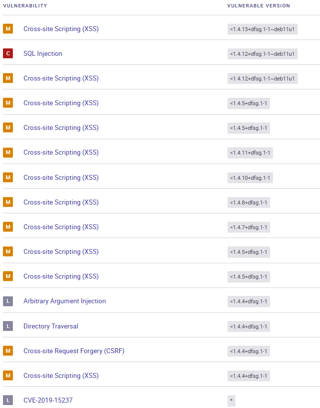
Task: Click the asterisk version tag for CVE-2019-15237
Action: coord(231,401)
